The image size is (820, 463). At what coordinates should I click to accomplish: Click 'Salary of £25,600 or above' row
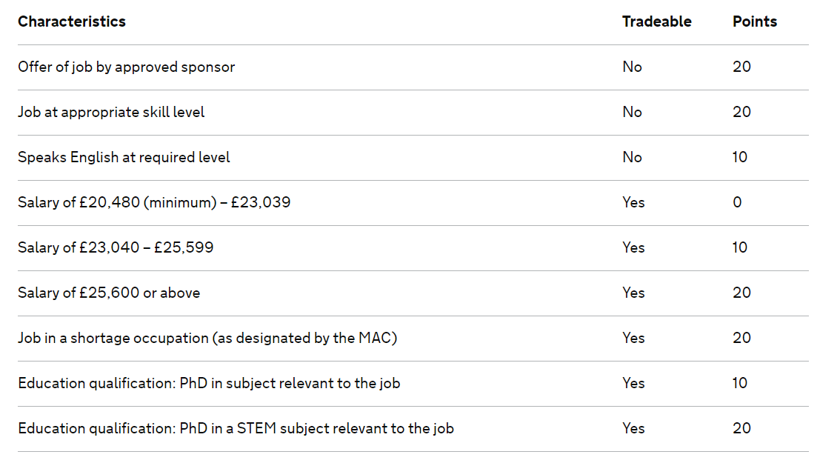(x=109, y=293)
